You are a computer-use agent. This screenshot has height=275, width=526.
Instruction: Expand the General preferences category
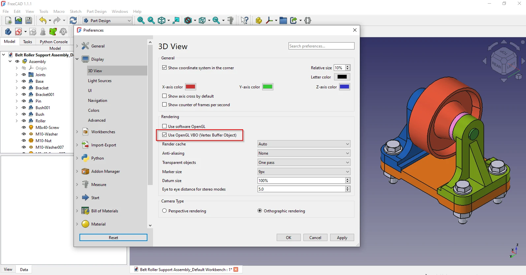(77, 46)
